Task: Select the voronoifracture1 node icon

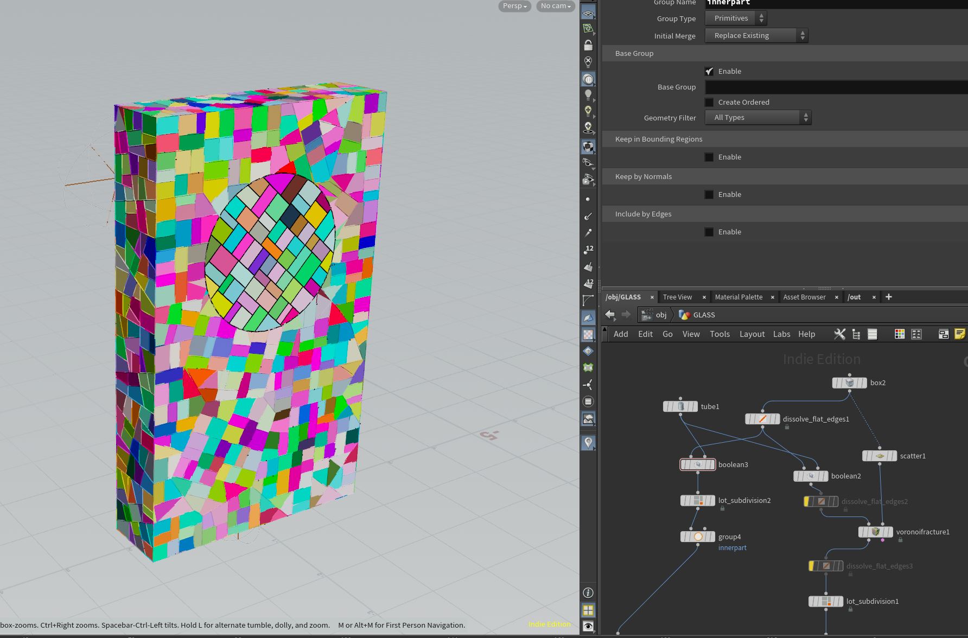Action: pos(875,532)
